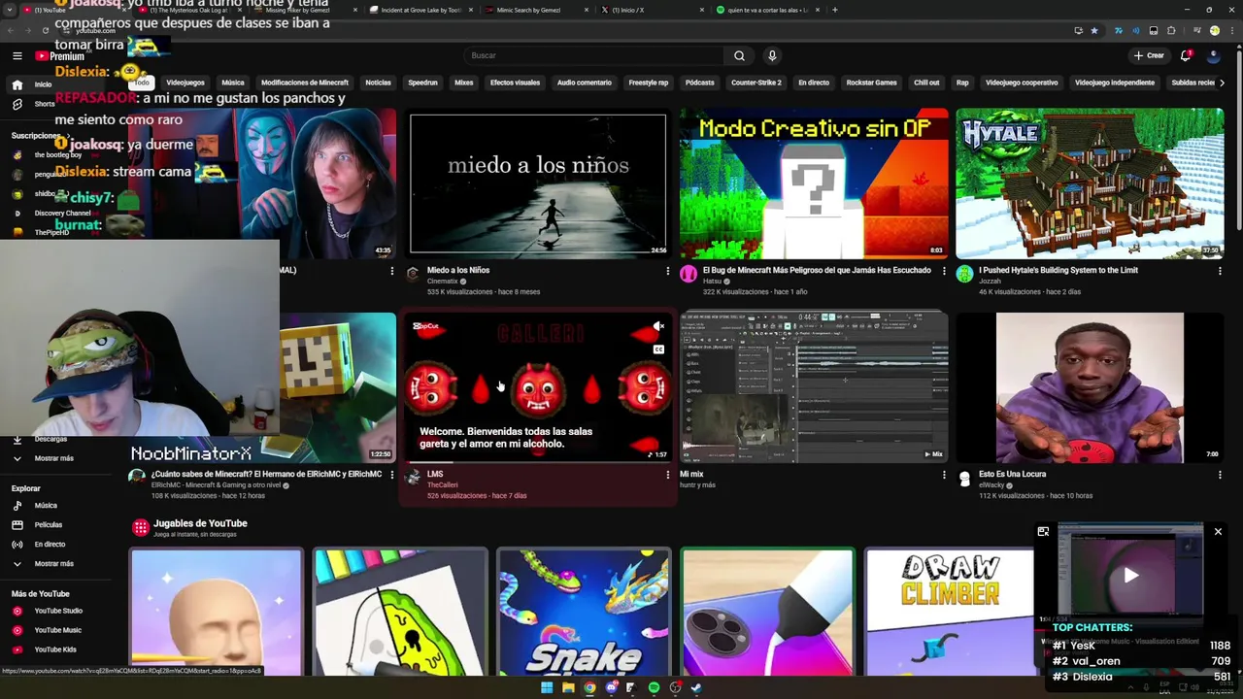Select the Pódcasts chip
Screen dimensions: 1243x699
click(699, 83)
